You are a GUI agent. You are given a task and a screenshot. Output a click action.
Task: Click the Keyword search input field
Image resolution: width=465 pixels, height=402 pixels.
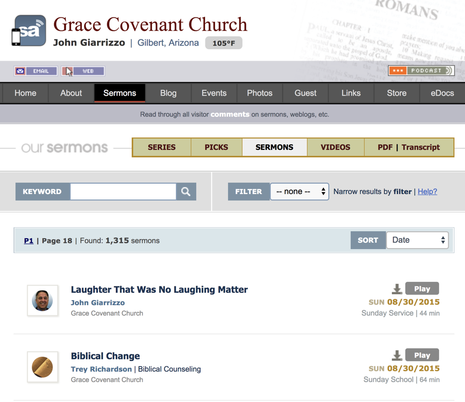pyautogui.click(x=123, y=192)
